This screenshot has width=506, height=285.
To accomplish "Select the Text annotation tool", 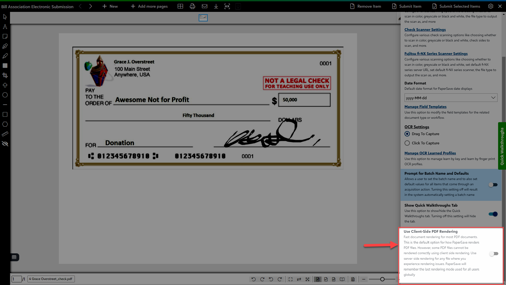I will (x=5, y=26).
